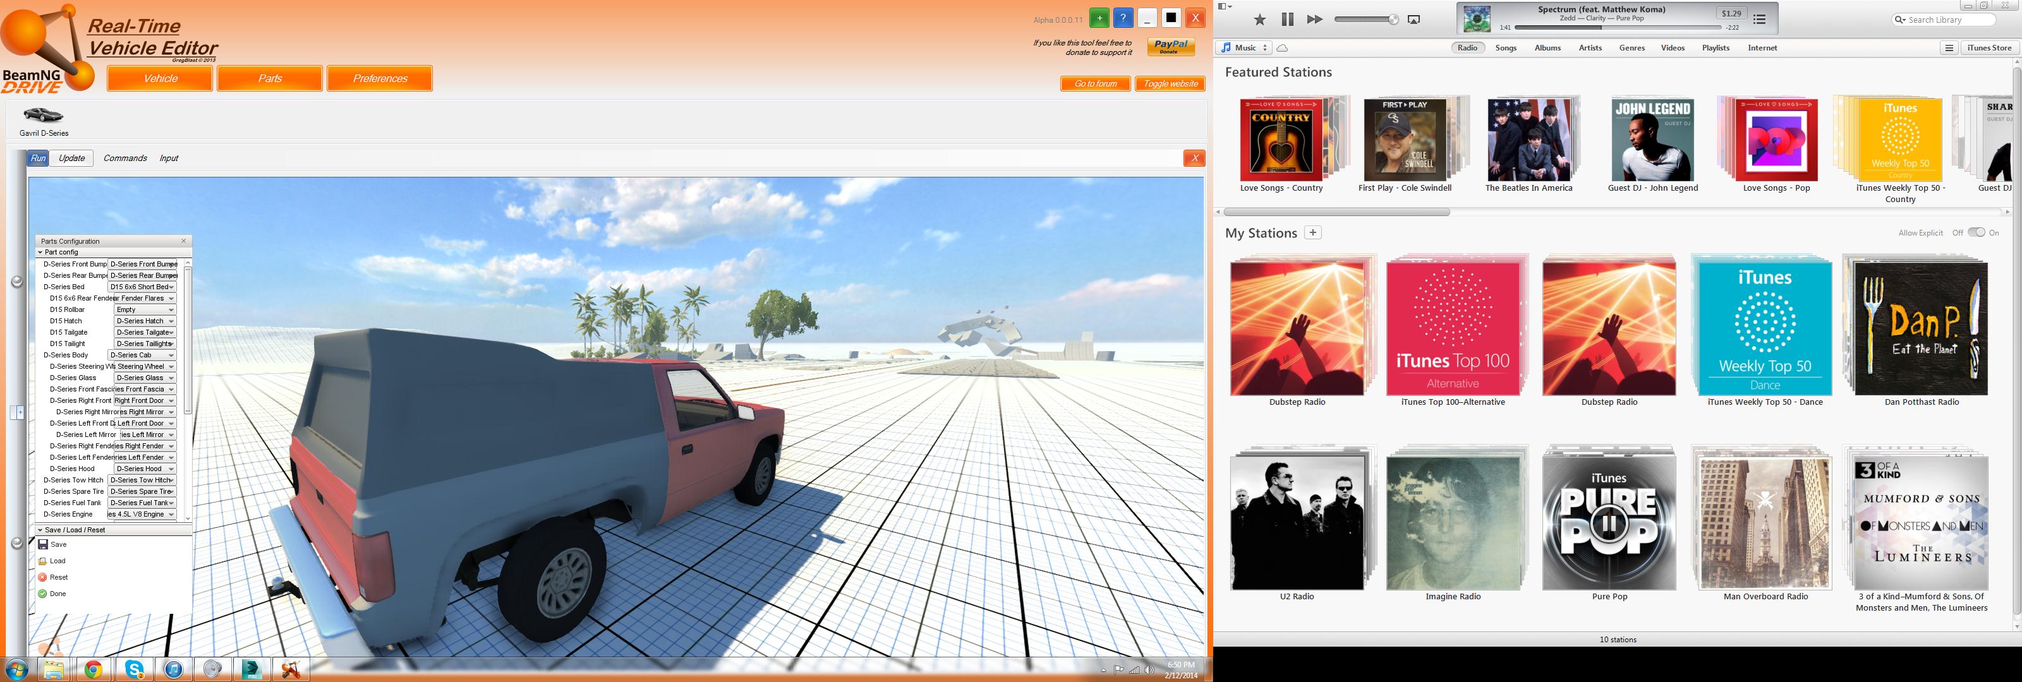Open the D-Series Body dropdown
The width and height of the screenshot is (2022, 682).
[x=142, y=355]
